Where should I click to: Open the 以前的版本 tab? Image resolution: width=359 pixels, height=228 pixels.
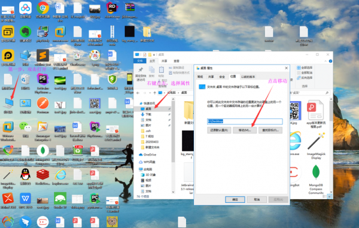pos(248,77)
